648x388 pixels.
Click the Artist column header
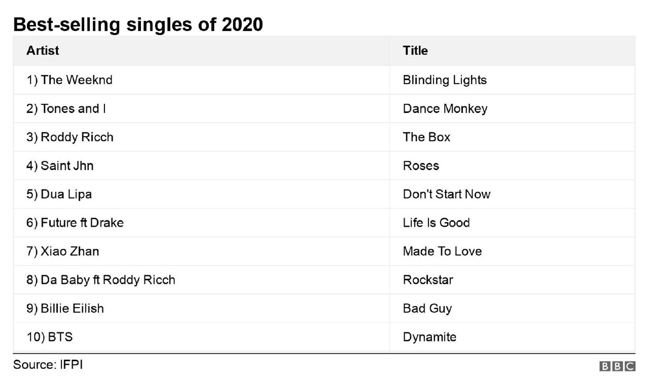(x=43, y=50)
